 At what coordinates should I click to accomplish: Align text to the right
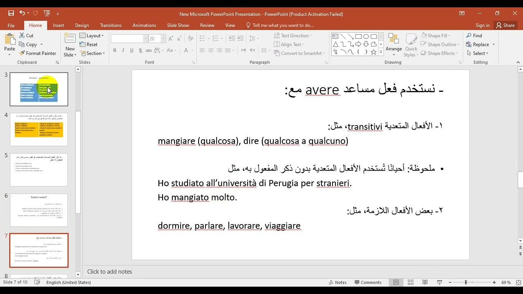click(x=219, y=50)
